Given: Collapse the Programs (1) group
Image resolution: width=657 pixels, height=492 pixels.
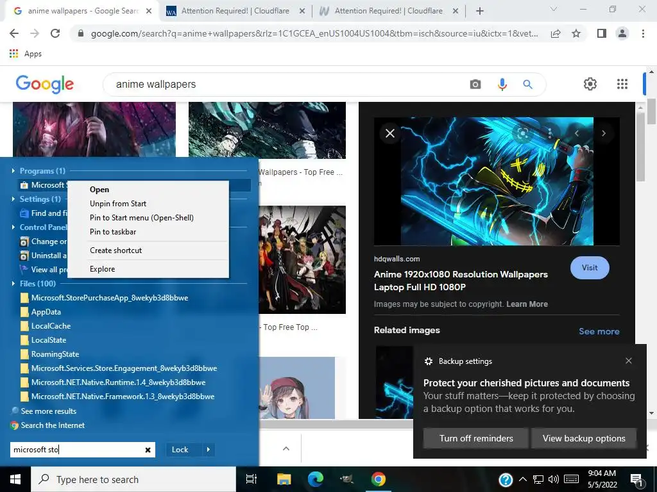Looking at the screenshot, I should pyautogui.click(x=13, y=170).
